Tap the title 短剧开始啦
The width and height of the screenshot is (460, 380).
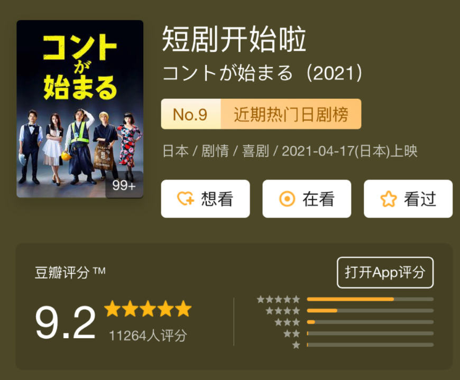[234, 39]
